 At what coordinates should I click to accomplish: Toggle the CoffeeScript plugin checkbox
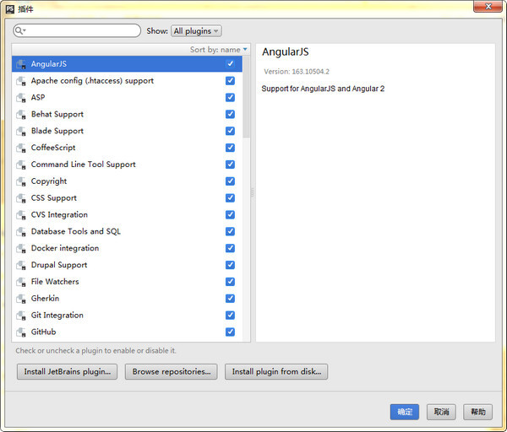(x=230, y=148)
